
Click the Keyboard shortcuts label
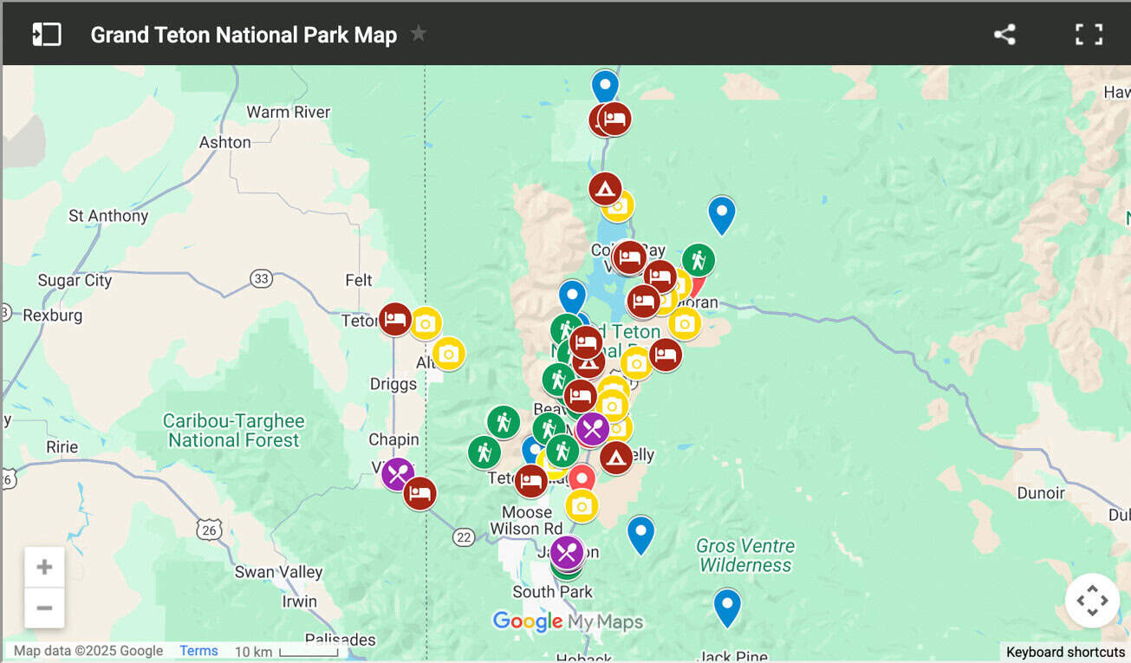[x=1065, y=652]
